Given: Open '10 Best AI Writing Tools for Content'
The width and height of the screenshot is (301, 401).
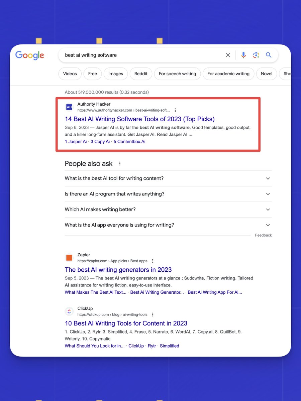Looking at the screenshot, I should (126, 323).
